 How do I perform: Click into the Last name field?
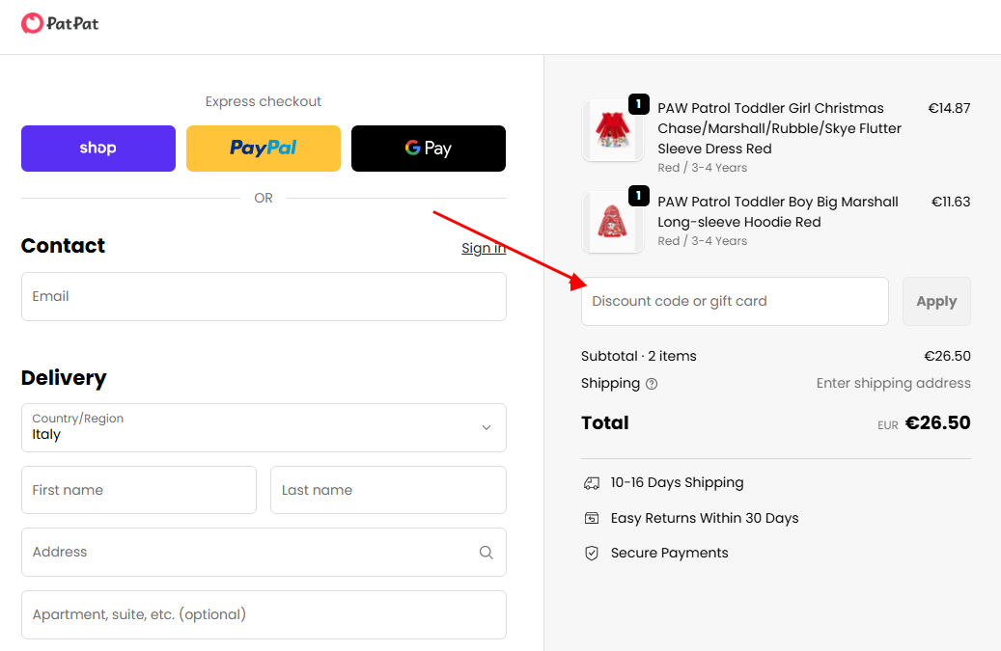pos(388,490)
